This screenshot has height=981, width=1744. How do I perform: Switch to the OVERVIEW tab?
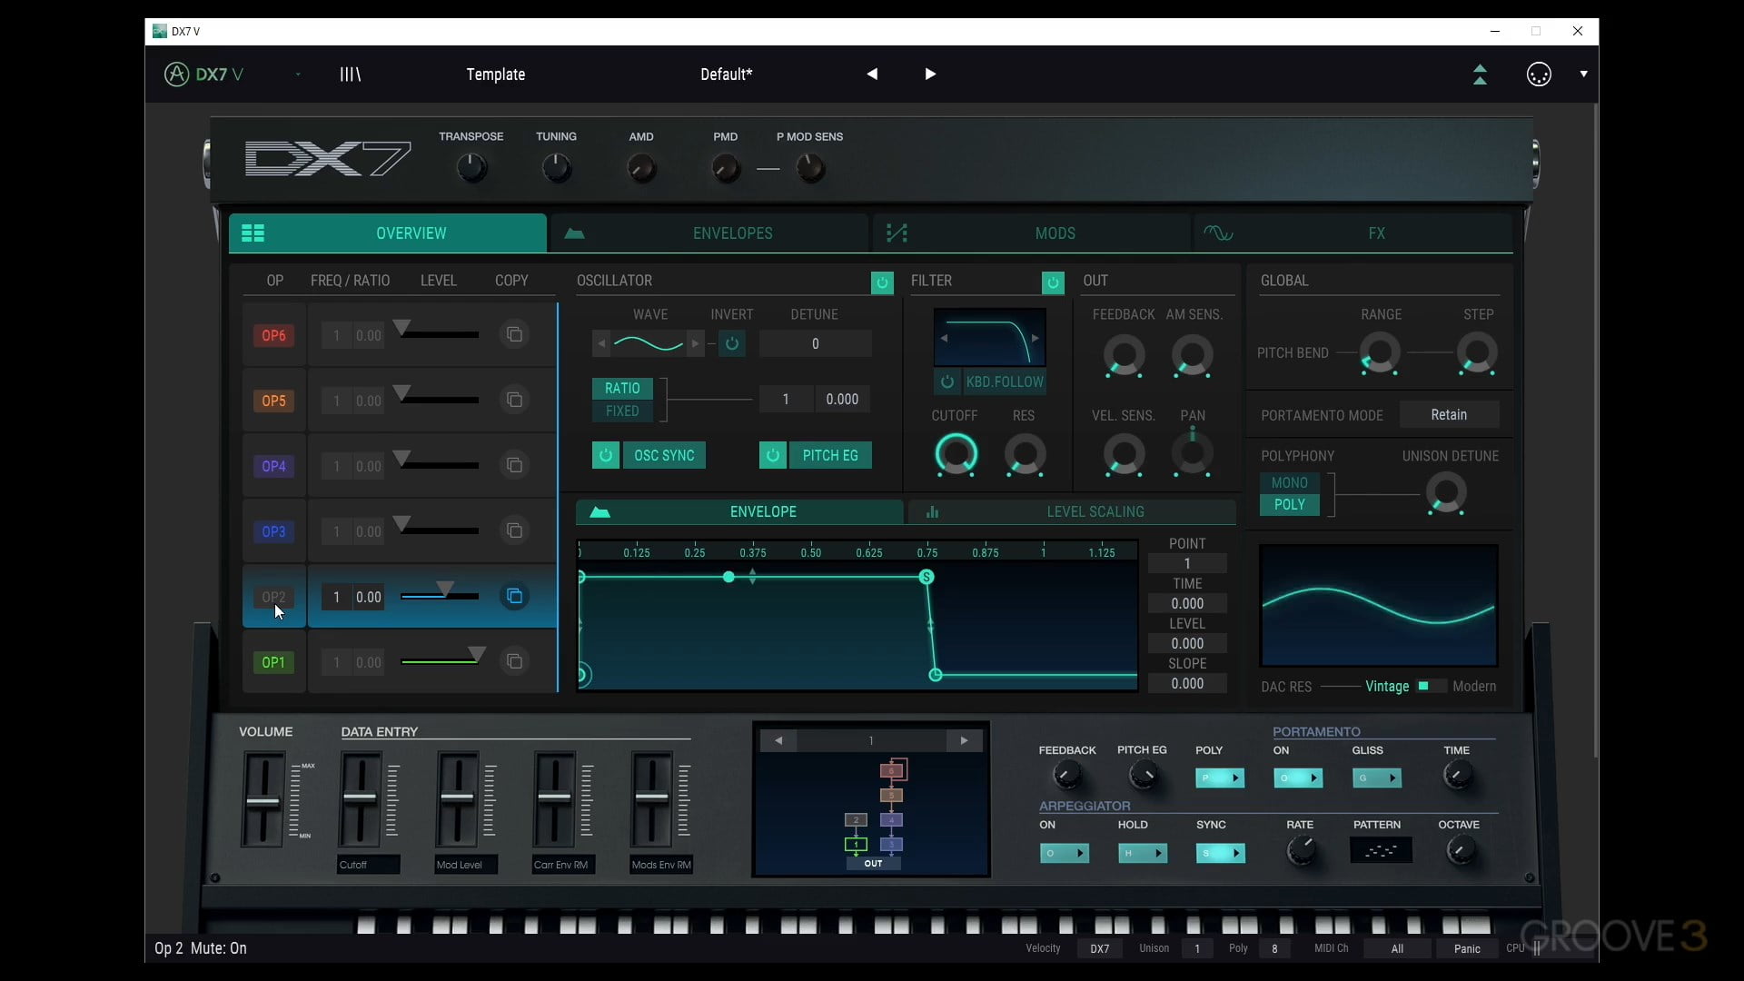coord(388,233)
